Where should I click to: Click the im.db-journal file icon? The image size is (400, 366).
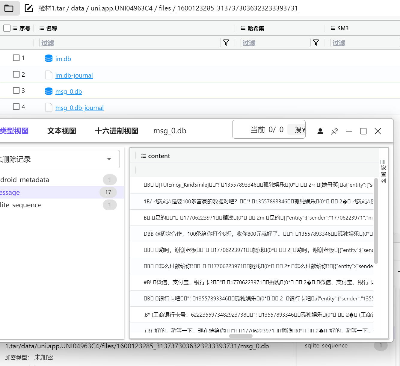click(x=49, y=75)
